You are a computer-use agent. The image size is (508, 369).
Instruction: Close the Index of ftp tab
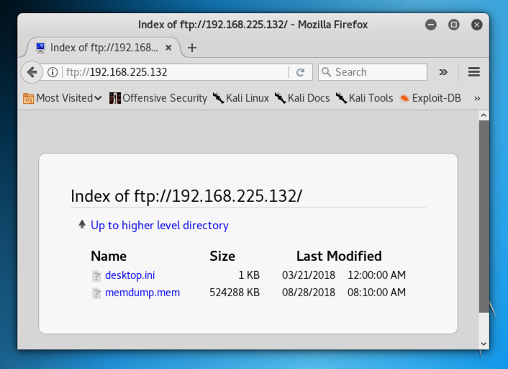pyautogui.click(x=168, y=48)
